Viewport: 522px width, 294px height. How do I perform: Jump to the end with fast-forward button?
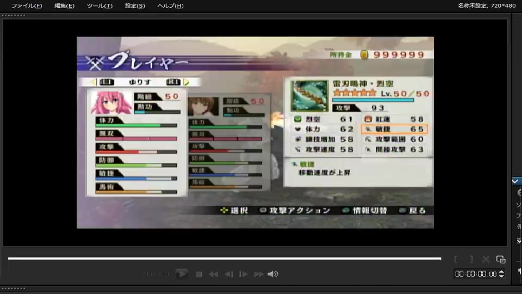259,274
